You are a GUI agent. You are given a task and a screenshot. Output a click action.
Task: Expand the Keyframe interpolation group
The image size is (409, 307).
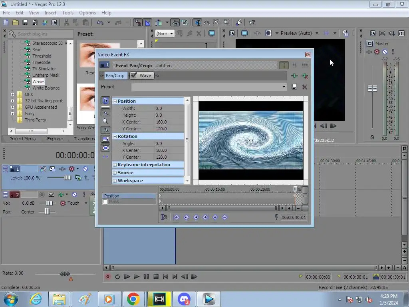click(x=115, y=165)
